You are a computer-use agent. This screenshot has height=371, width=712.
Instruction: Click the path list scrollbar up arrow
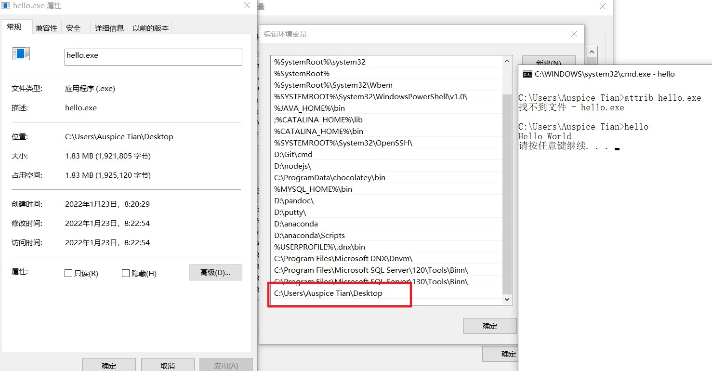point(507,61)
